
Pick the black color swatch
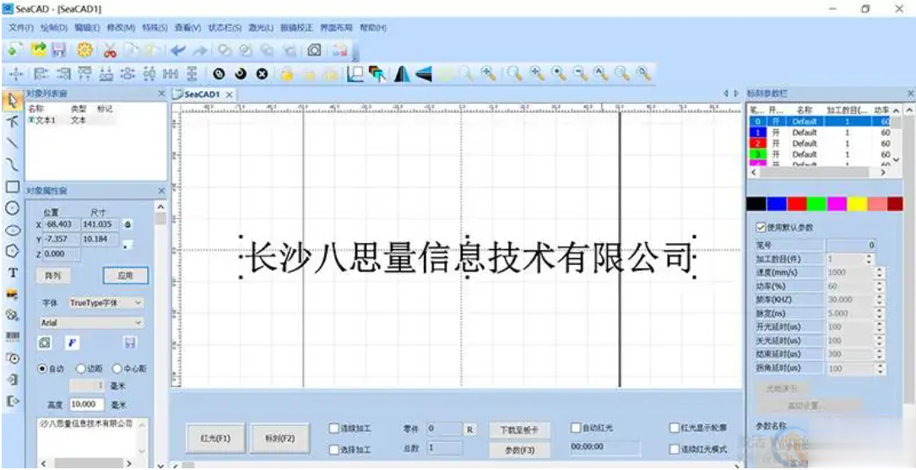(756, 203)
